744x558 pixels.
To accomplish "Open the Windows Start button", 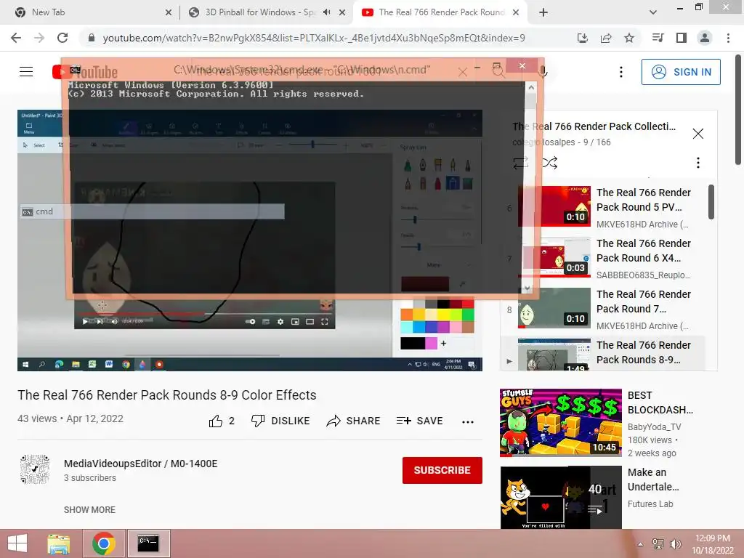I will pyautogui.click(x=17, y=543).
